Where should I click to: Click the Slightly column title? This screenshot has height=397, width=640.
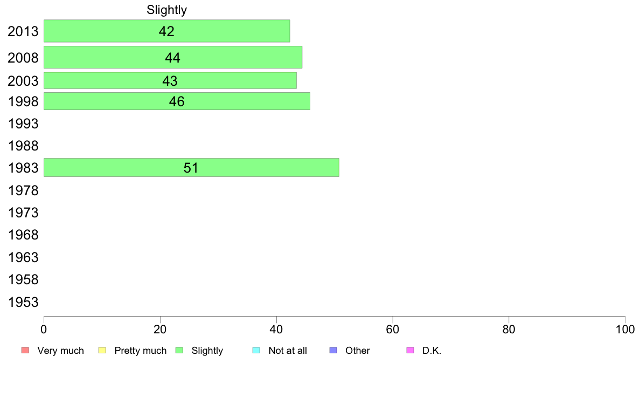click(166, 10)
